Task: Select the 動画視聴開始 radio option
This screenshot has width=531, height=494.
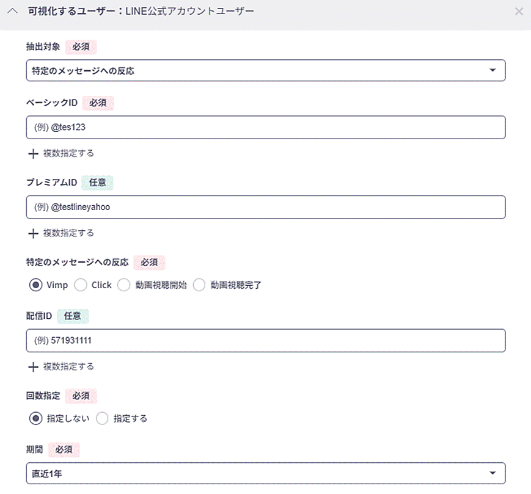Action: [x=124, y=285]
